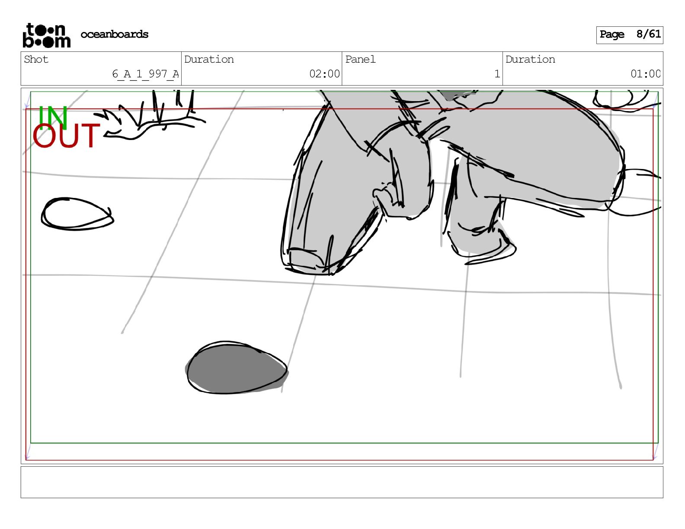Click the panel Duration header label
The image size is (685, 529).
(x=531, y=59)
